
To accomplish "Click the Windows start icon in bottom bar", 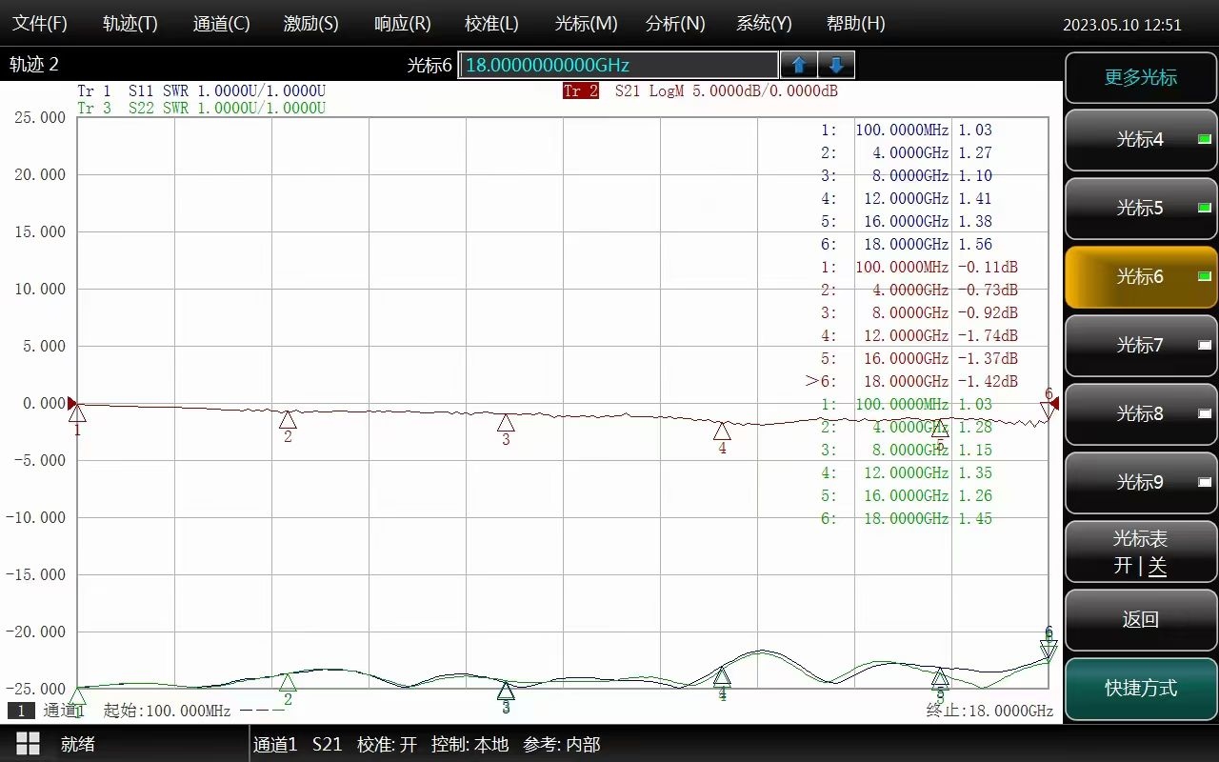I will coord(28,744).
